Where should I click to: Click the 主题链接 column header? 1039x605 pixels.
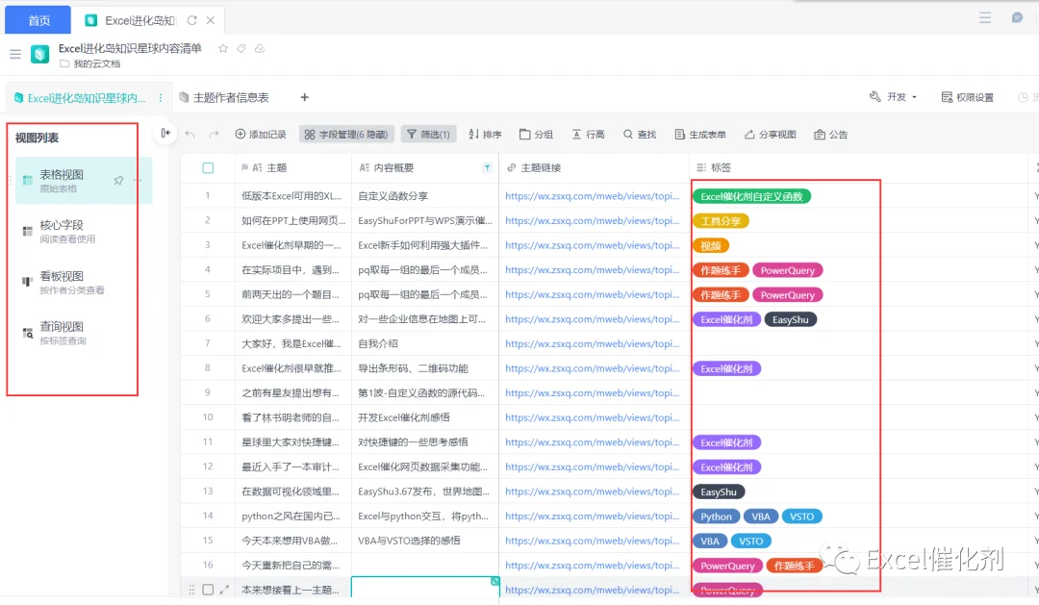594,167
